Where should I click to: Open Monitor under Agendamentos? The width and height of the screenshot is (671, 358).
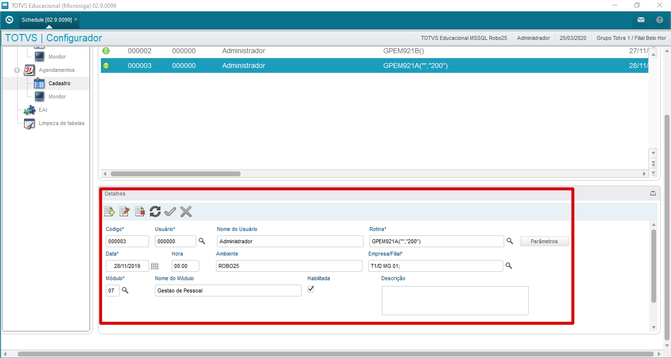(x=57, y=97)
